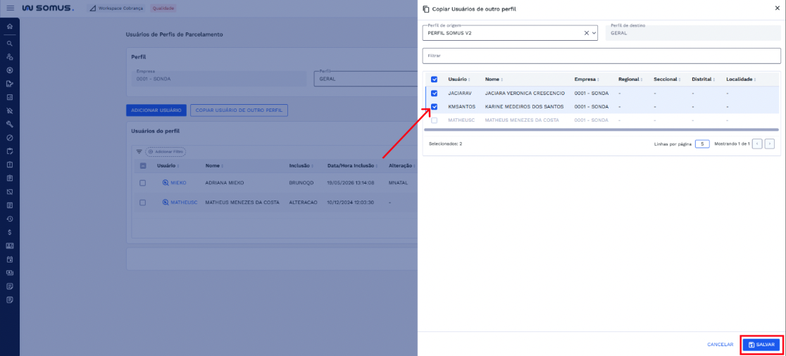Click the SALVAR button

coord(761,345)
